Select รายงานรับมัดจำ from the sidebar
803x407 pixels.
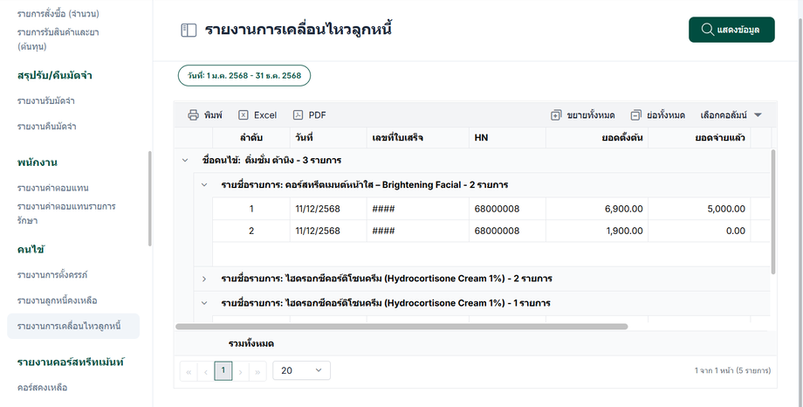[45, 101]
